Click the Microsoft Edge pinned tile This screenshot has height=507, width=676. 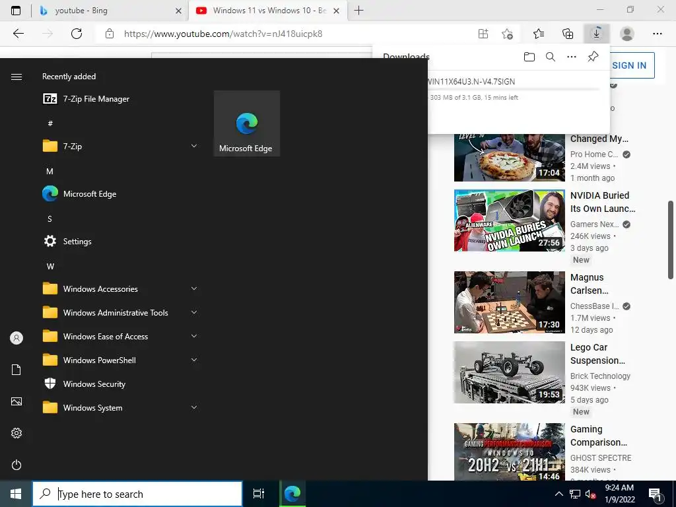point(247,123)
